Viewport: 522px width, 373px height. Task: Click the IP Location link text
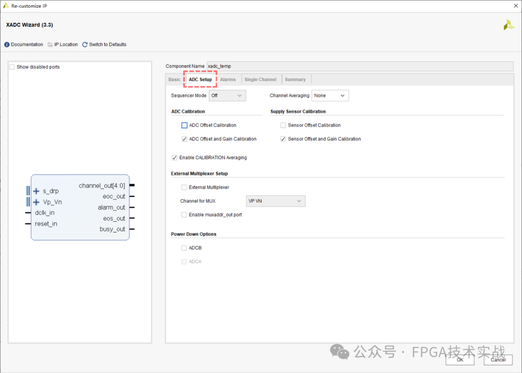(x=66, y=44)
